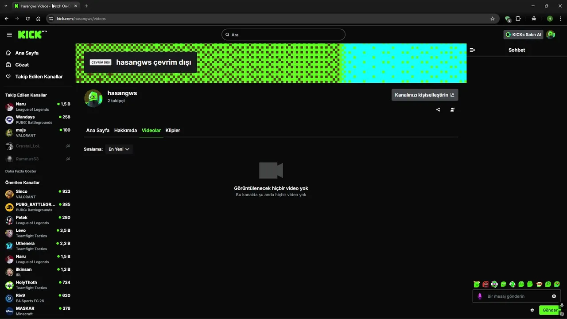Click the share channel icon
567x319 pixels.
click(x=438, y=109)
